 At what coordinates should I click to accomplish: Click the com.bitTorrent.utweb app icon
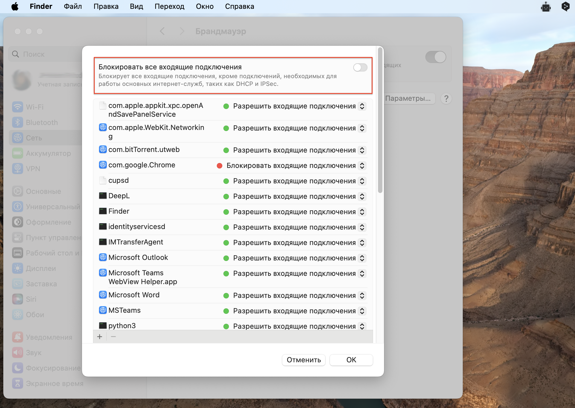pos(103,149)
